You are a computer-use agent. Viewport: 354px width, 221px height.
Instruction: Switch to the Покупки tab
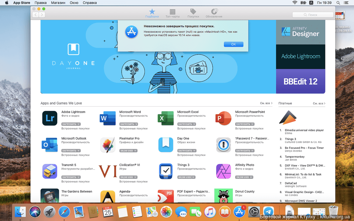[193, 13]
